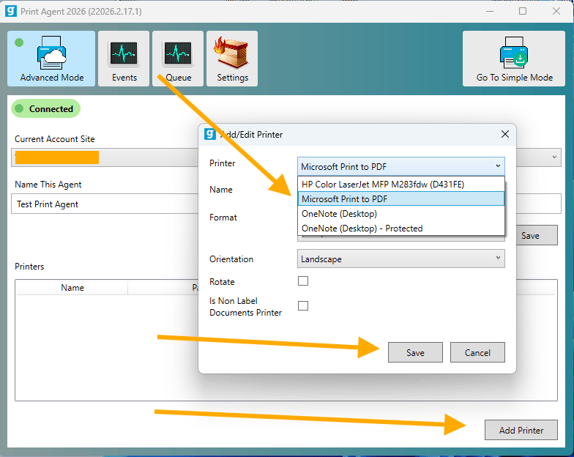Choose HP Color LaserJet MFP M283fdw option
This screenshot has height=457, width=574.
click(x=401, y=185)
